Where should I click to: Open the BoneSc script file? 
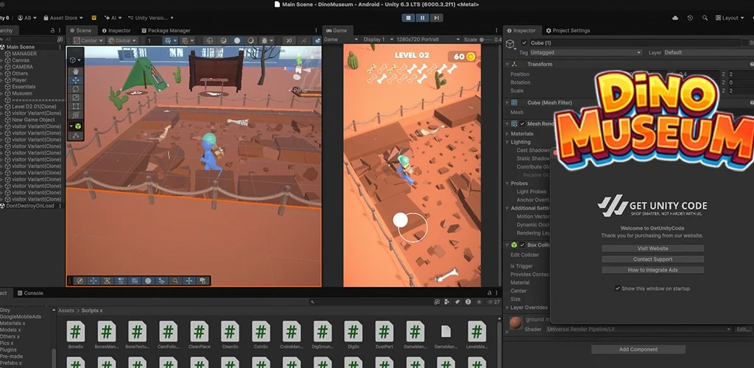[x=76, y=336]
